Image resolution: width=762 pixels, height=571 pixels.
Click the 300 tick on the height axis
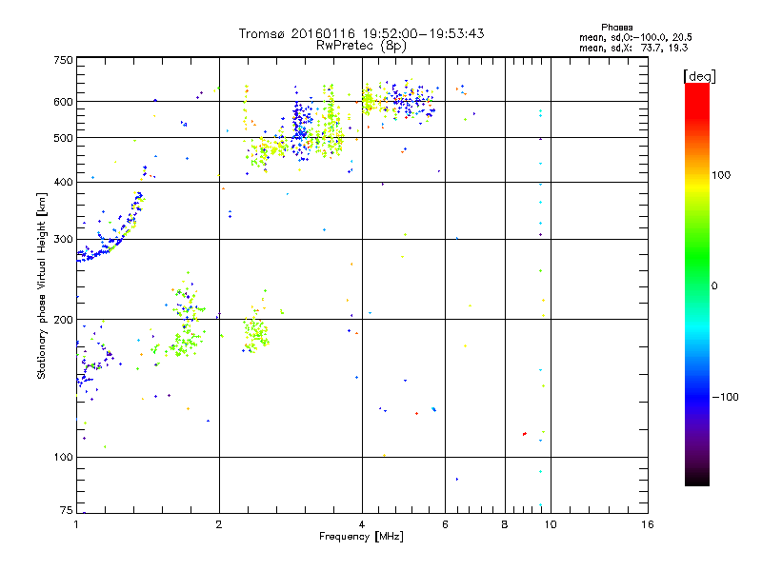click(x=63, y=239)
